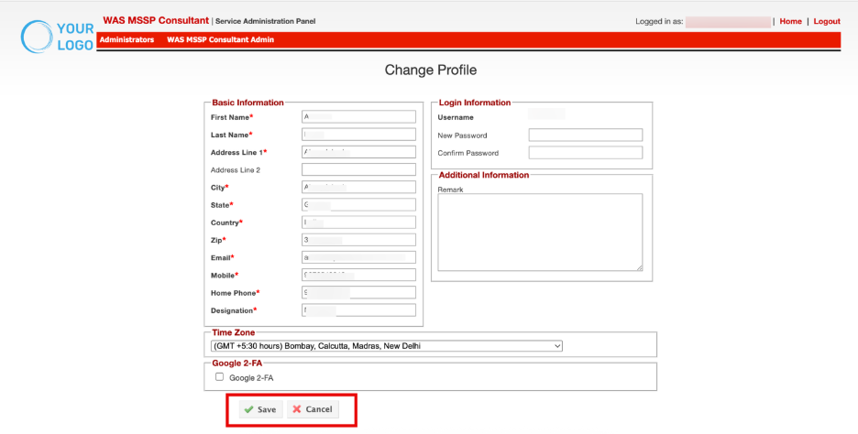Click the New Password field
Image resolution: width=858 pixels, height=434 pixels.
586,135
